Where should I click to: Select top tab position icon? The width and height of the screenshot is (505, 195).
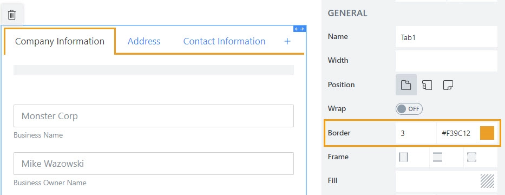click(x=406, y=84)
